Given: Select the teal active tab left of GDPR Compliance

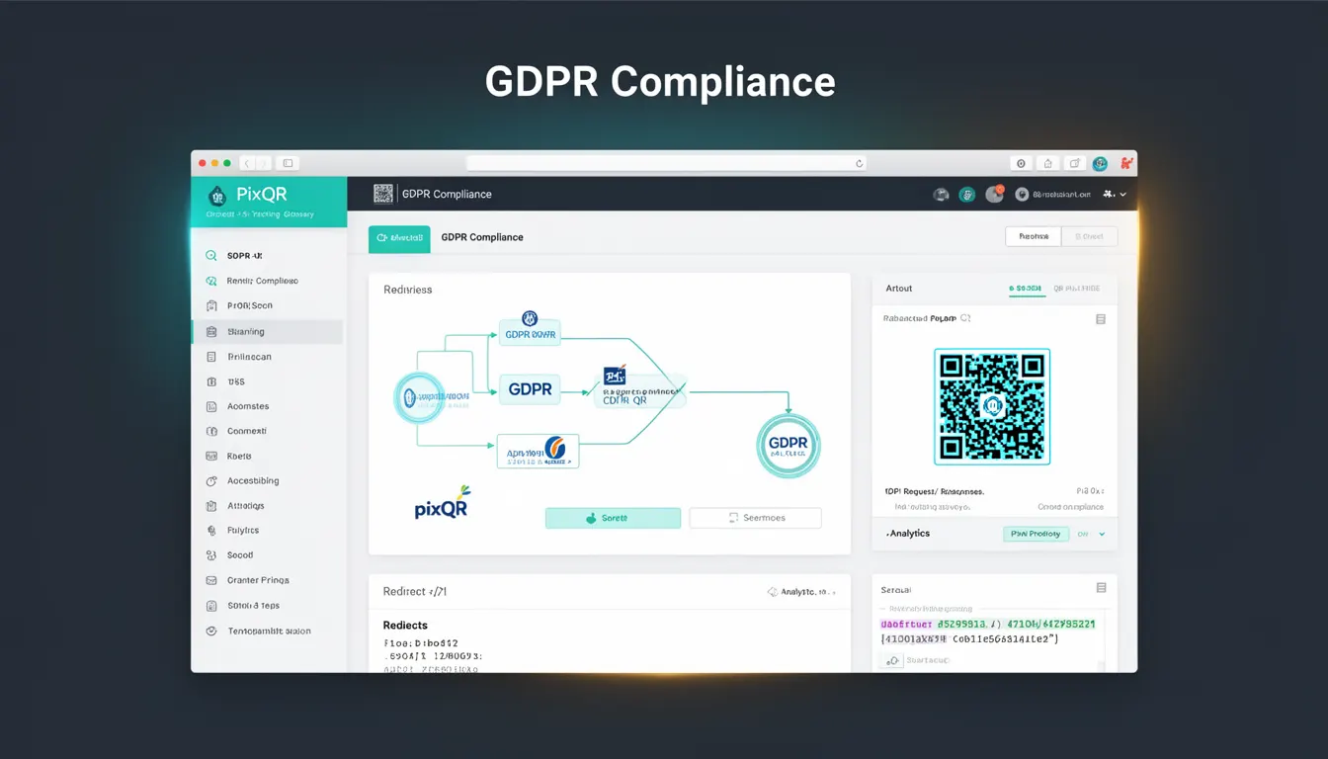Looking at the screenshot, I should tap(399, 238).
